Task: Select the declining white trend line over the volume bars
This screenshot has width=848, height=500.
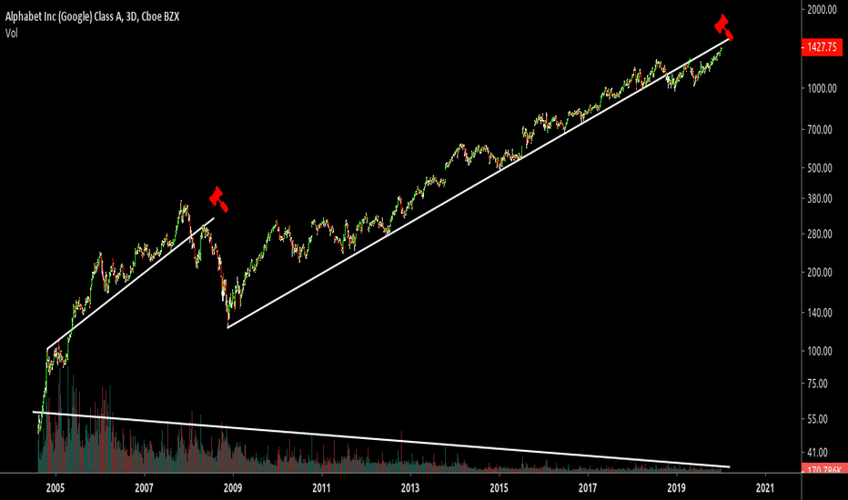Action: point(381,439)
